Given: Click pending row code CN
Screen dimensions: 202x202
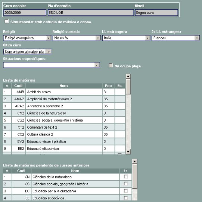Looking at the screenshot, I should point(21,177).
